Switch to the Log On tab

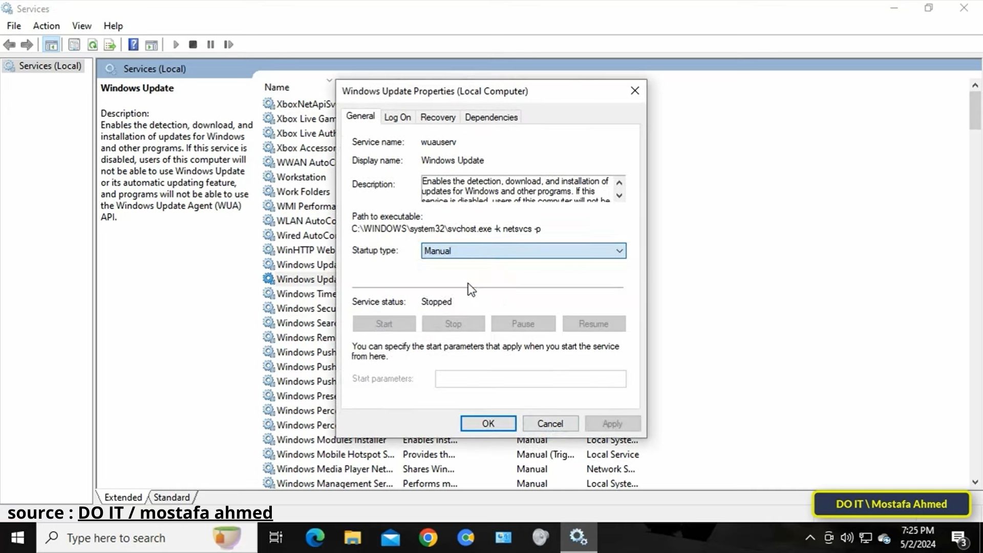click(397, 117)
